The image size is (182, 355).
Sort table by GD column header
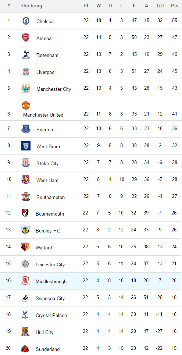[160, 6]
